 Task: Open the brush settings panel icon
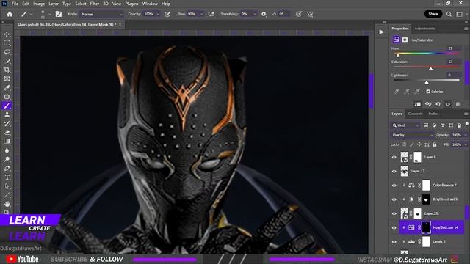59,14
